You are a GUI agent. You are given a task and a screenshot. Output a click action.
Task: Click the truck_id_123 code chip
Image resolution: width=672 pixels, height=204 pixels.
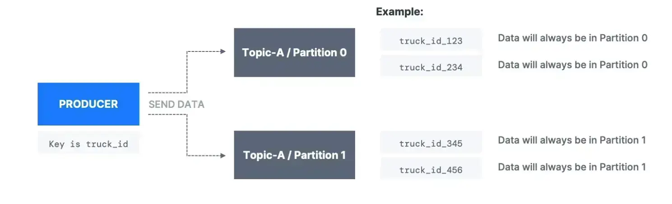coord(431,41)
